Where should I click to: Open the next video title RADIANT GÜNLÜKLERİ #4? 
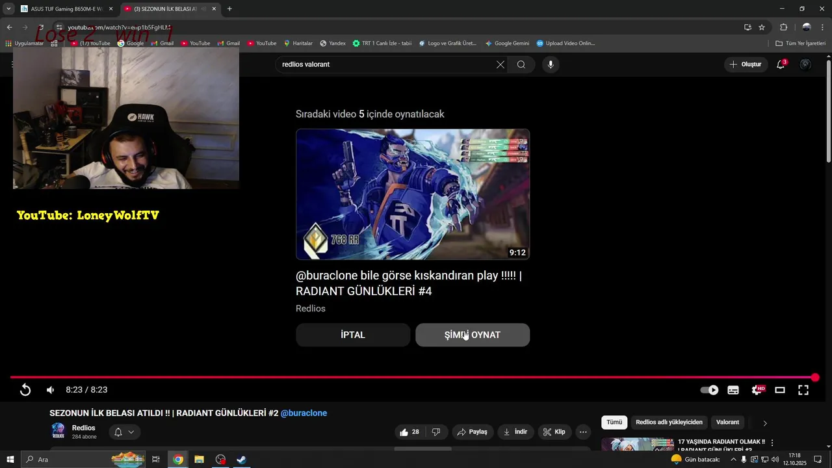pyautogui.click(x=409, y=283)
